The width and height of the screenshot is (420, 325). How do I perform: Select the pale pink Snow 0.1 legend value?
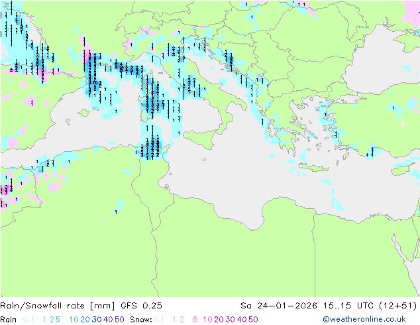[x=158, y=320]
